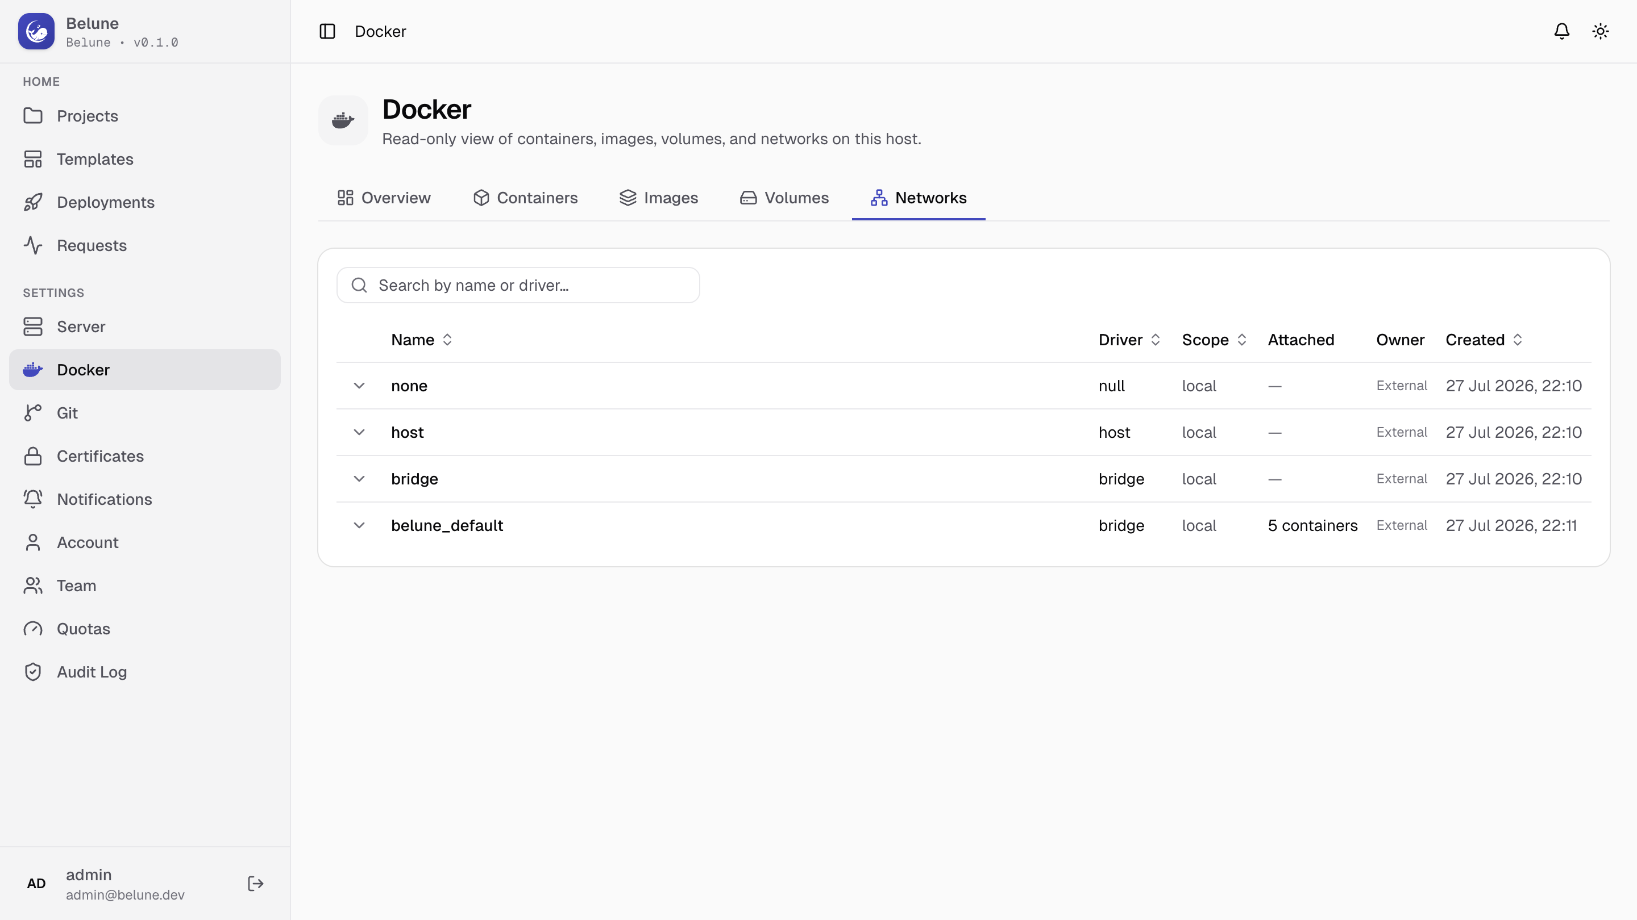Open Server settings
Image resolution: width=1637 pixels, height=920 pixels.
145,327
